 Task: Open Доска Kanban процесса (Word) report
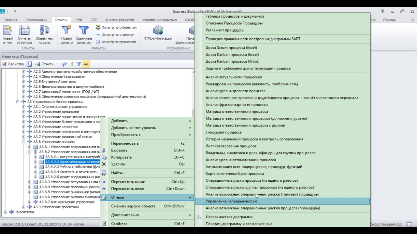click(x=282, y=61)
